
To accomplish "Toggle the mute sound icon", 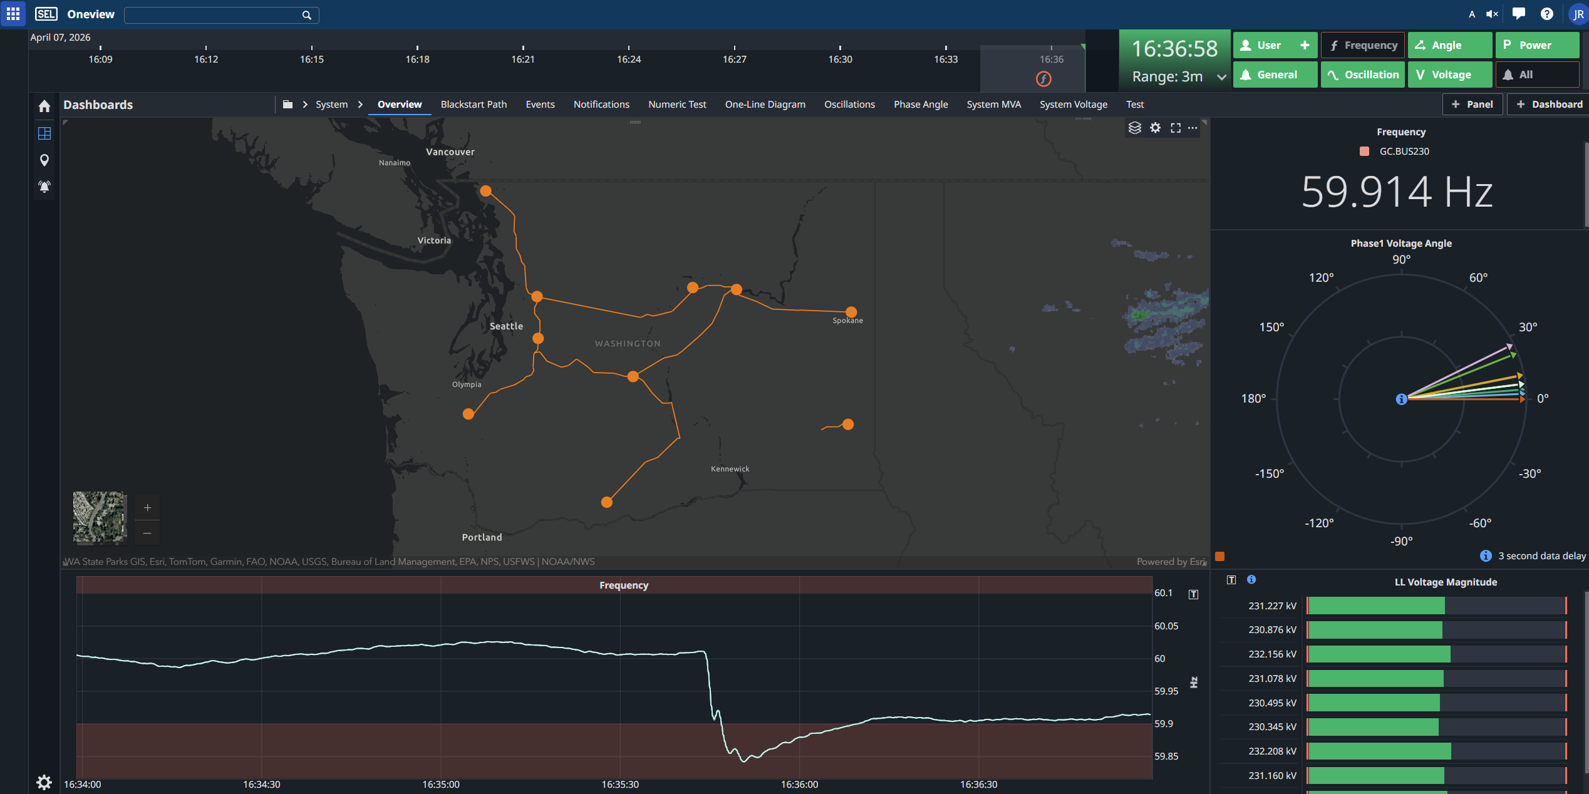I will 1493,14.
